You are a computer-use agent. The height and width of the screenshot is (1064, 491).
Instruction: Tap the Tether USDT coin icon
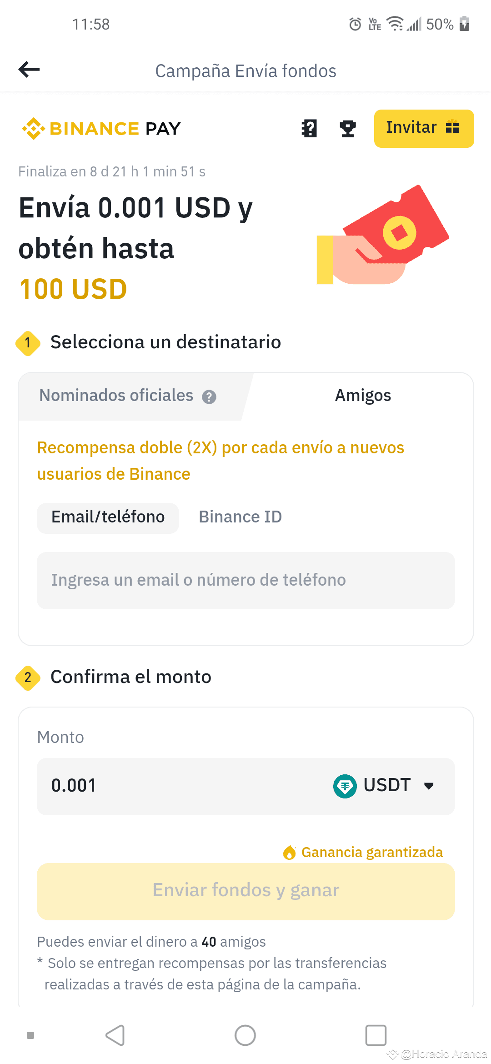tap(345, 786)
